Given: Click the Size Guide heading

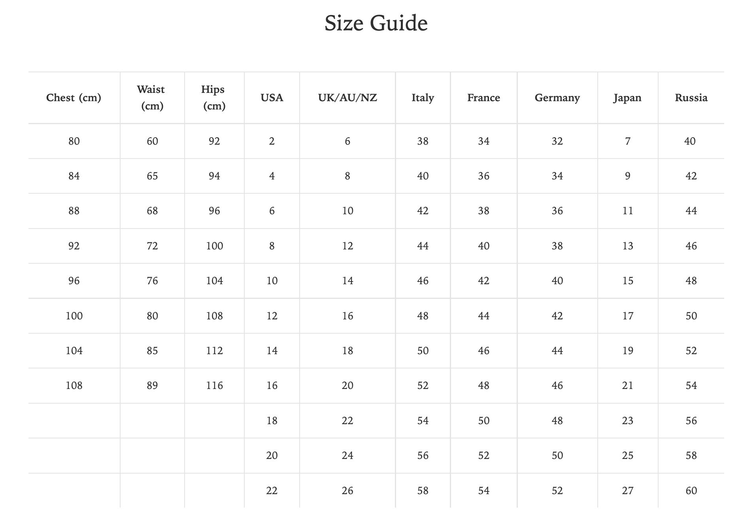Looking at the screenshot, I should click(x=376, y=23).
